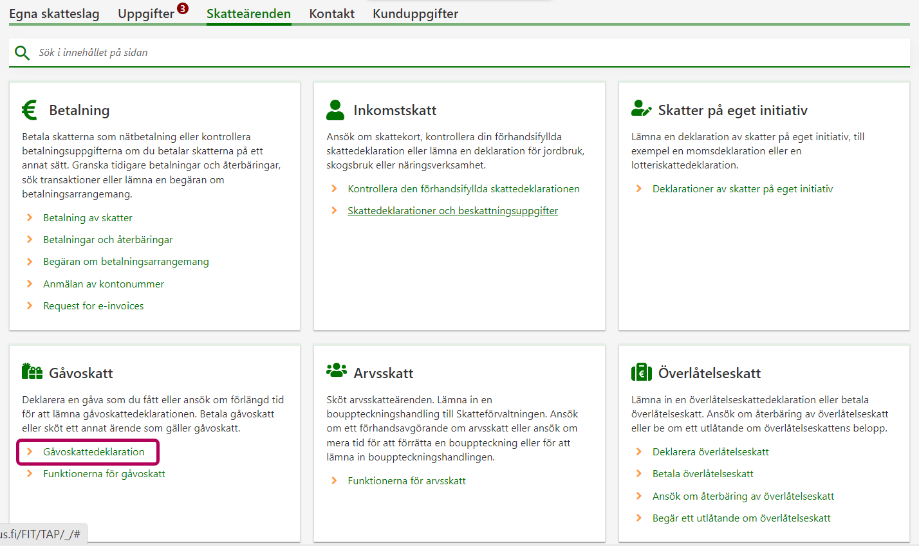Click the red notification badge on Uppgifter
The image size is (919, 546).
(x=183, y=8)
